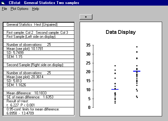Click '0.95-conf. limits for mean difference' label
Image resolution: width=168 pixels, height=121 pixels.
(33, 109)
